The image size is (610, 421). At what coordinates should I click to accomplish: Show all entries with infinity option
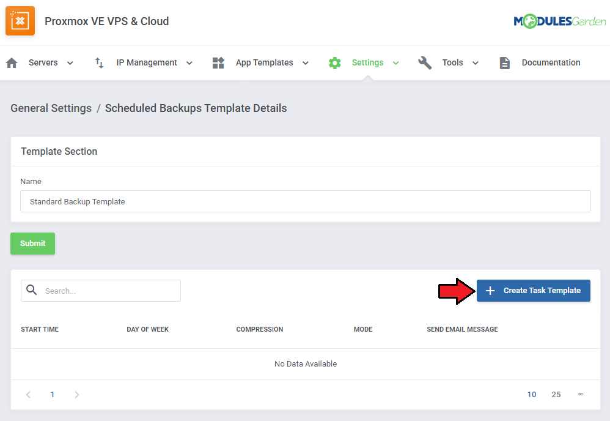click(581, 394)
